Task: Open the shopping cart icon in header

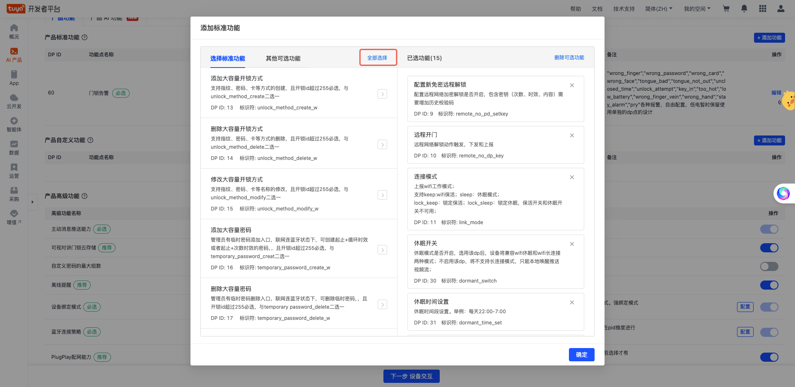Action: click(x=726, y=9)
